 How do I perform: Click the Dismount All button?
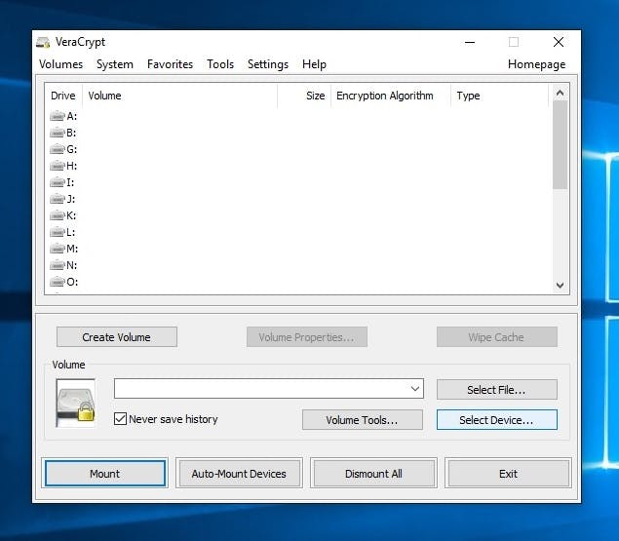click(x=373, y=474)
